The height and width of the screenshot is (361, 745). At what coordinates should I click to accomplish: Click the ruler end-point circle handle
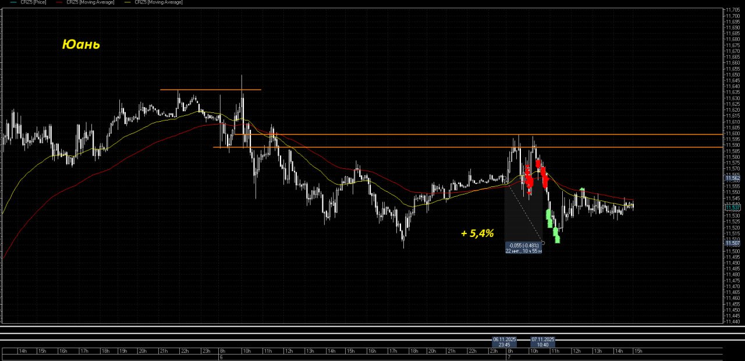pyautogui.click(x=543, y=243)
